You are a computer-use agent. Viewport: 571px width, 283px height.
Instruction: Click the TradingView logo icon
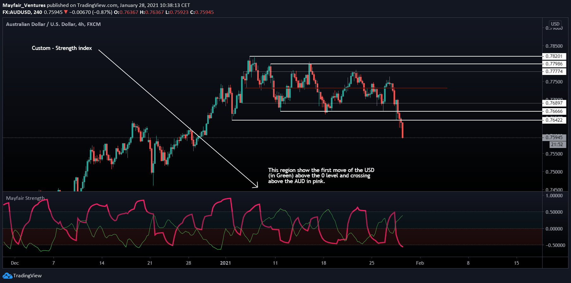(7, 276)
